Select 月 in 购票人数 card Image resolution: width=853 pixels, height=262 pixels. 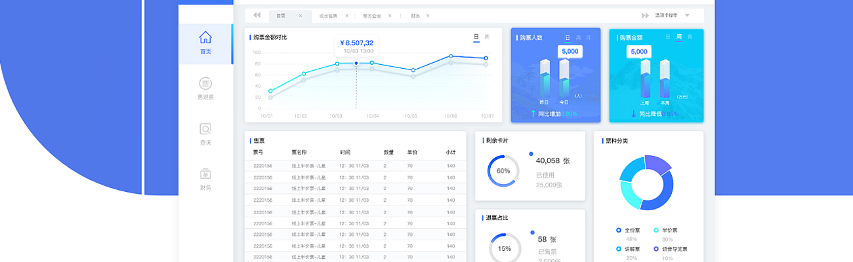589,38
